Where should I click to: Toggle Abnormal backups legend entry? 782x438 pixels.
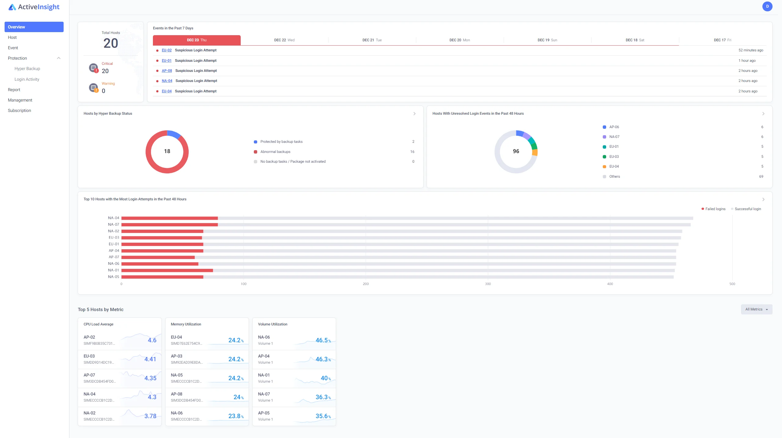tap(275, 152)
